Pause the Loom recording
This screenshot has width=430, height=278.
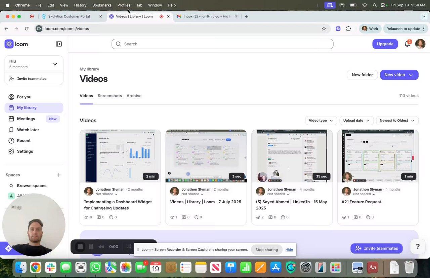91,247
